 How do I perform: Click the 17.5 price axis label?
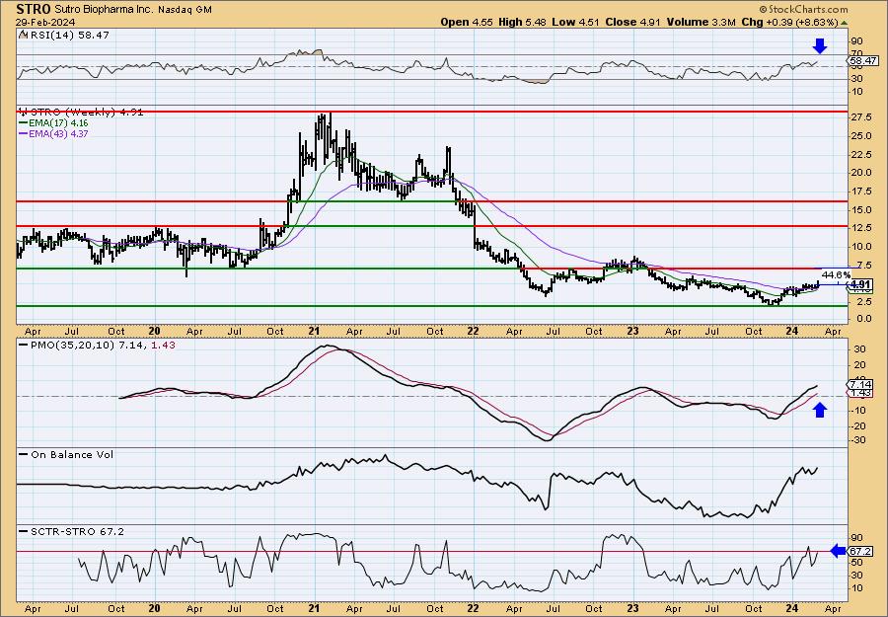point(859,192)
